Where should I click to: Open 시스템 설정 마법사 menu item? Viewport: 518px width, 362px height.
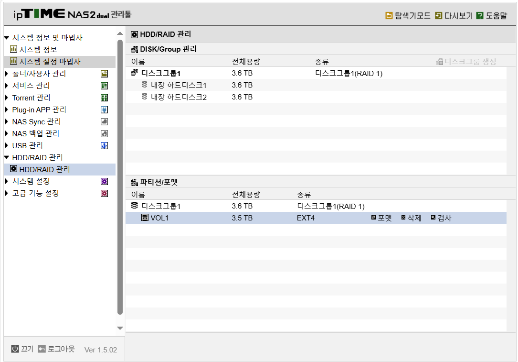click(60, 62)
